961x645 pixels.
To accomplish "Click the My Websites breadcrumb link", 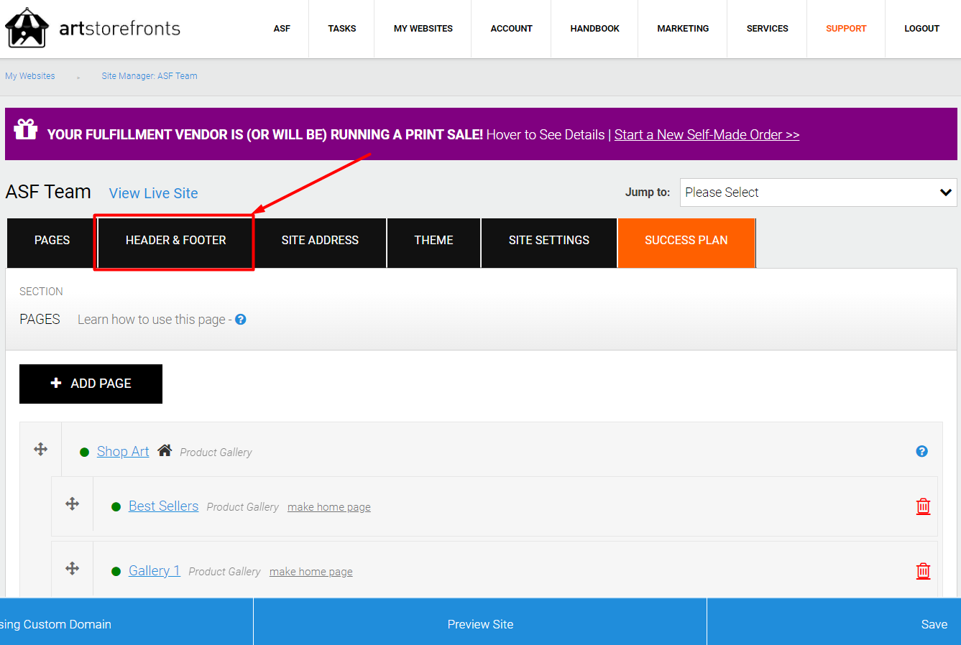I will coord(30,76).
